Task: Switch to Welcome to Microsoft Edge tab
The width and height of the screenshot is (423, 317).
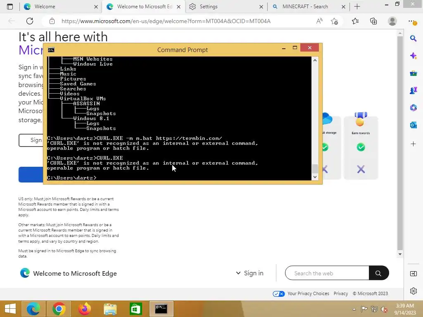Action: pyautogui.click(x=143, y=7)
